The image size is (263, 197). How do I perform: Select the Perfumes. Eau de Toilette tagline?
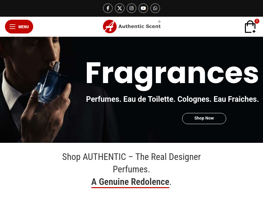click(172, 99)
